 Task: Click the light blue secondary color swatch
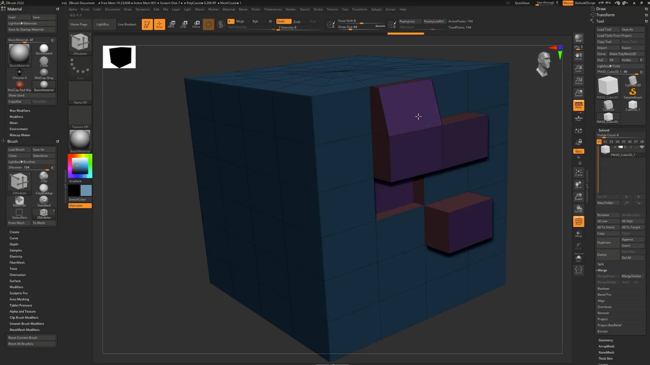tap(86, 190)
